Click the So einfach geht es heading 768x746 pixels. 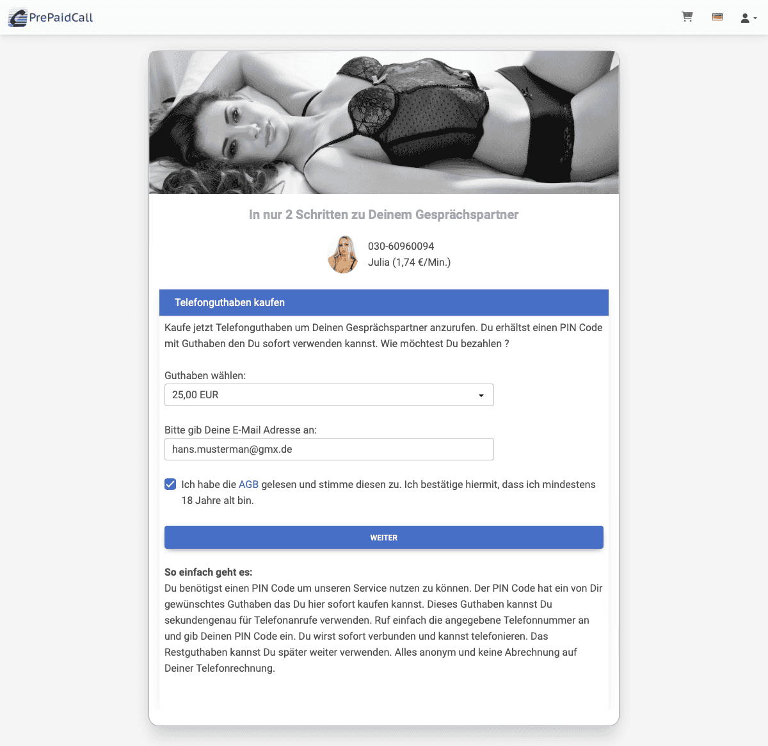click(209, 572)
